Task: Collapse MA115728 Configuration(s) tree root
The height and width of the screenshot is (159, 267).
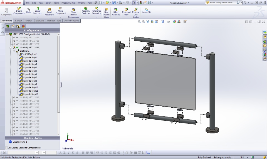Action: point(7,34)
